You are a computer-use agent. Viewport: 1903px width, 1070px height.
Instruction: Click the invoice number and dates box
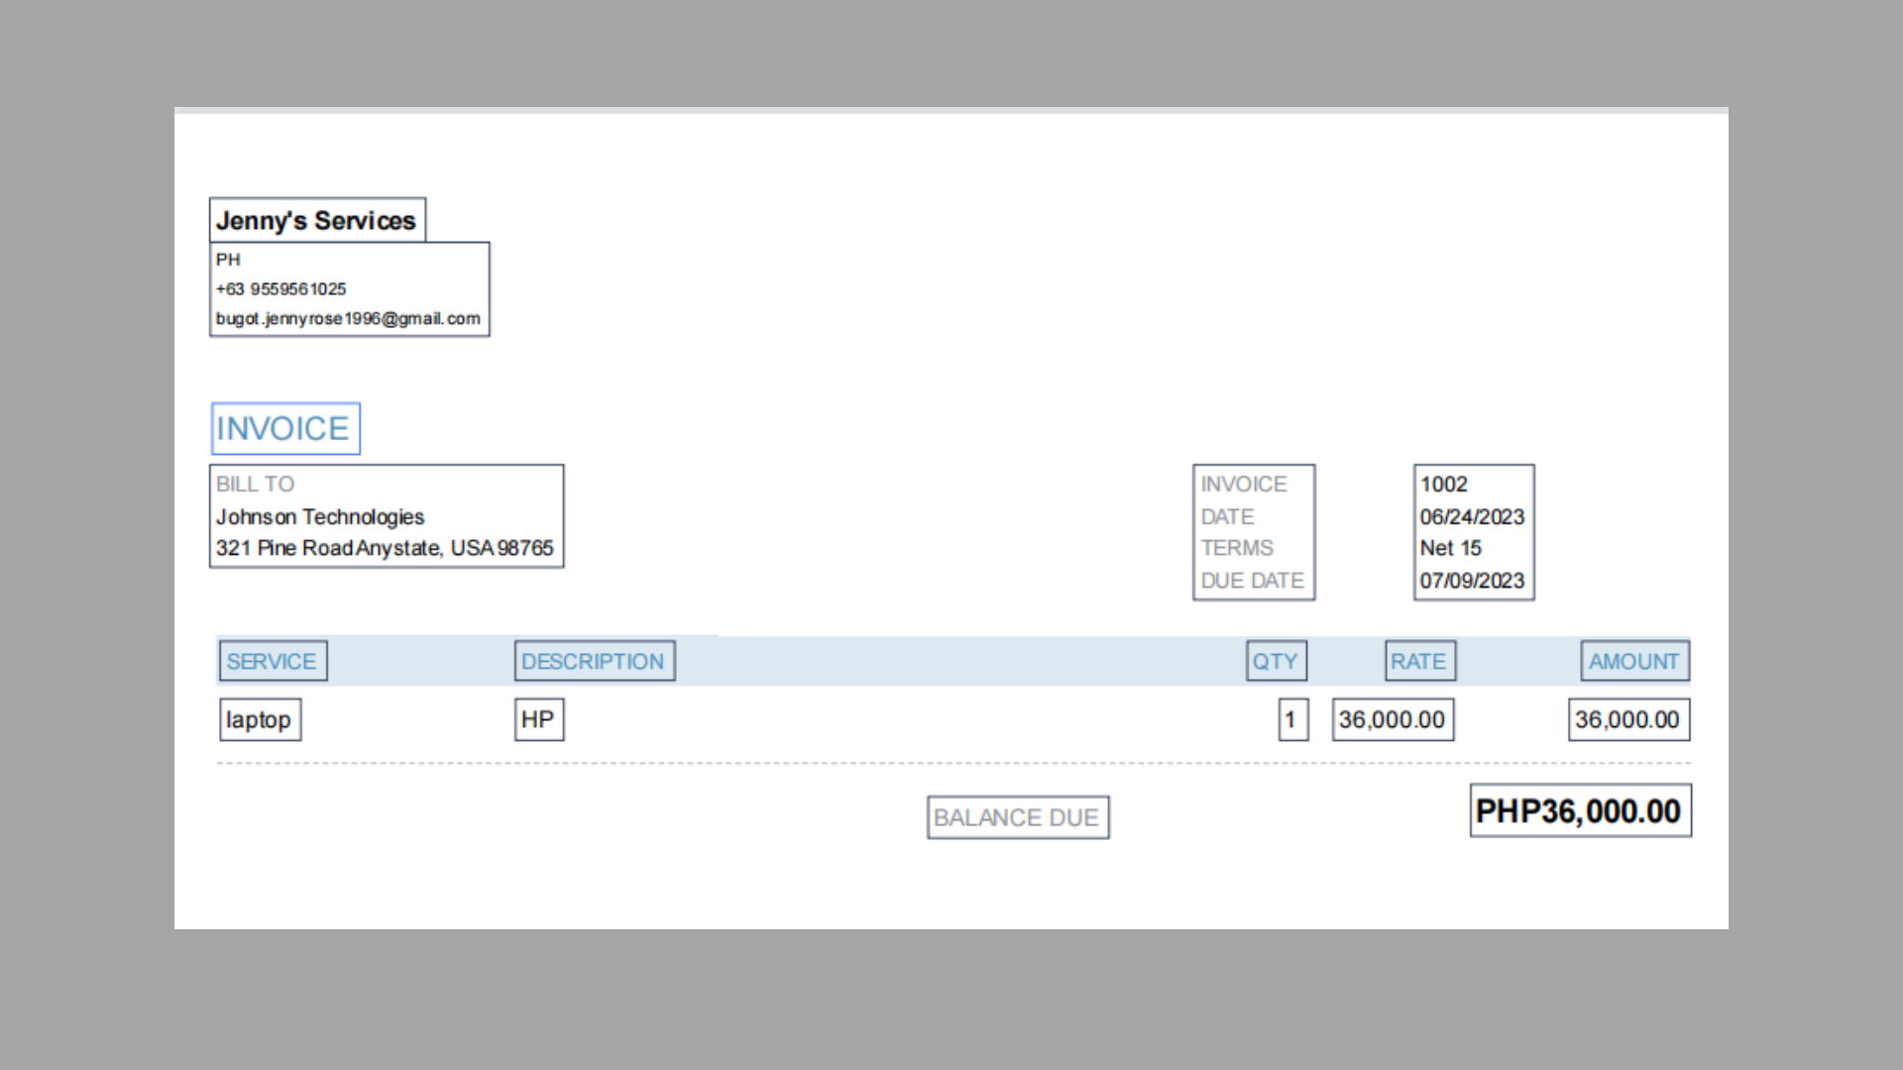(1473, 532)
